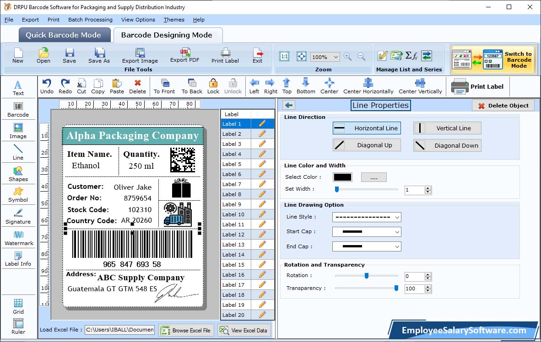The width and height of the screenshot is (541, 342).
Task: Click the Rotation slider handle
Action: (x=367, y=276)
